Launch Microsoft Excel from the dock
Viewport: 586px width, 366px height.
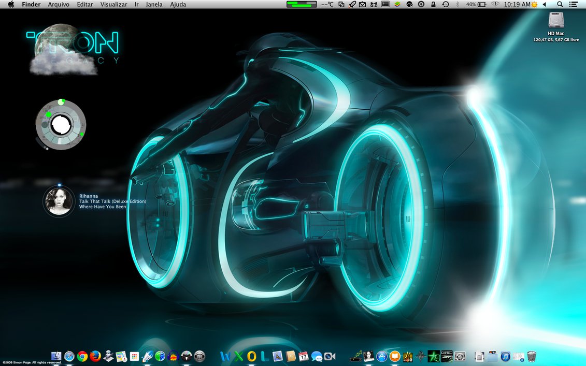tap(238, 356)
